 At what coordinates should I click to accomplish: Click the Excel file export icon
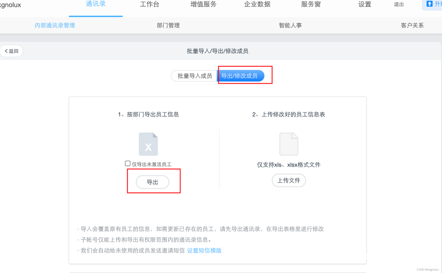[148, 144]
